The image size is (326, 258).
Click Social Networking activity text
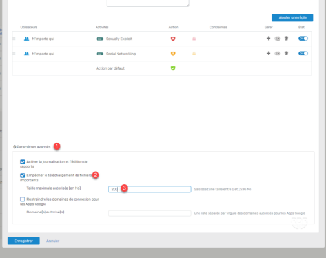pos(121,54)
